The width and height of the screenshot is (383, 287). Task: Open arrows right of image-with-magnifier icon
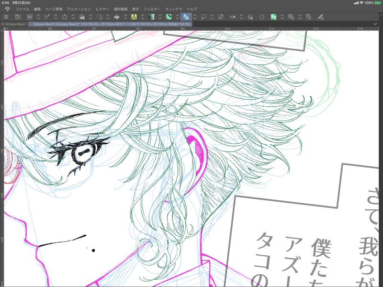[x=300, y=17]
